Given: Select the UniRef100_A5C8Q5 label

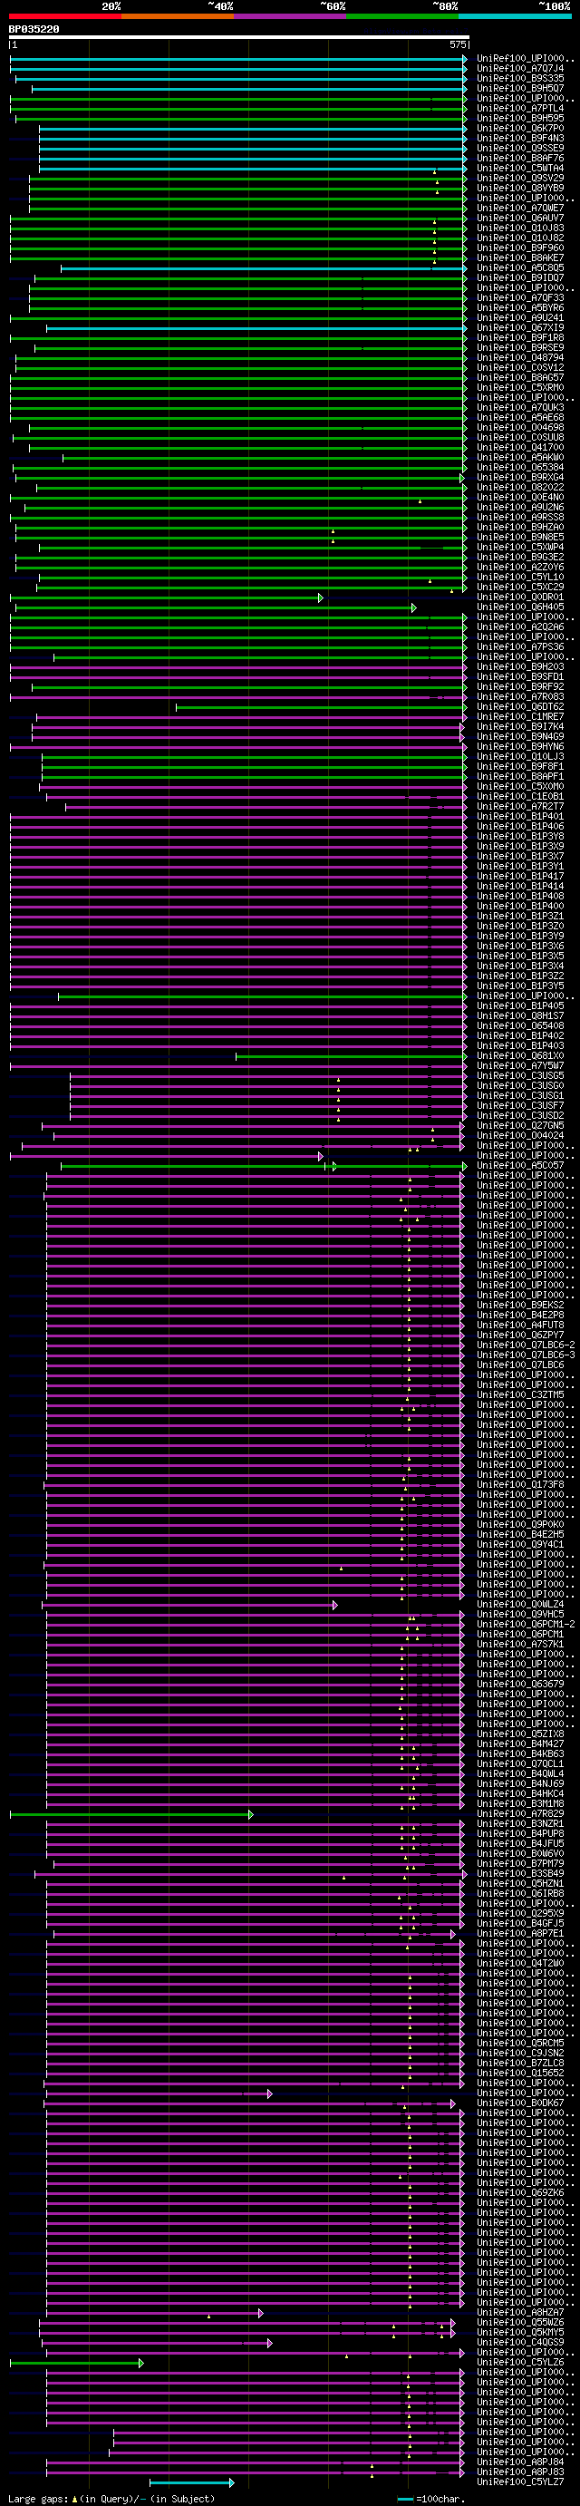Looking at the screenshot, I should pos(519,268).
